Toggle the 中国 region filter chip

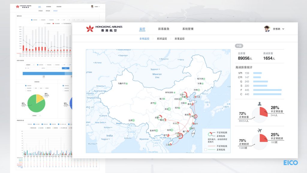point(239,46)
